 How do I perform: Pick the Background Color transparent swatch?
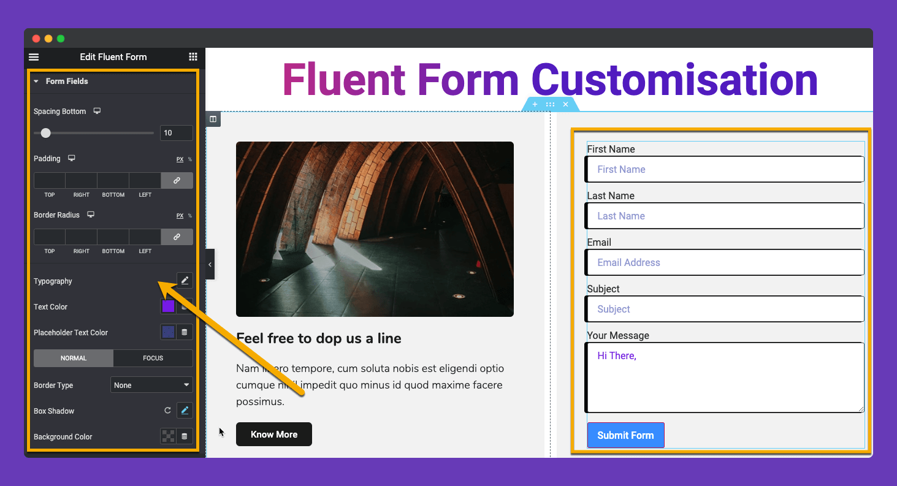pos(168,436)
